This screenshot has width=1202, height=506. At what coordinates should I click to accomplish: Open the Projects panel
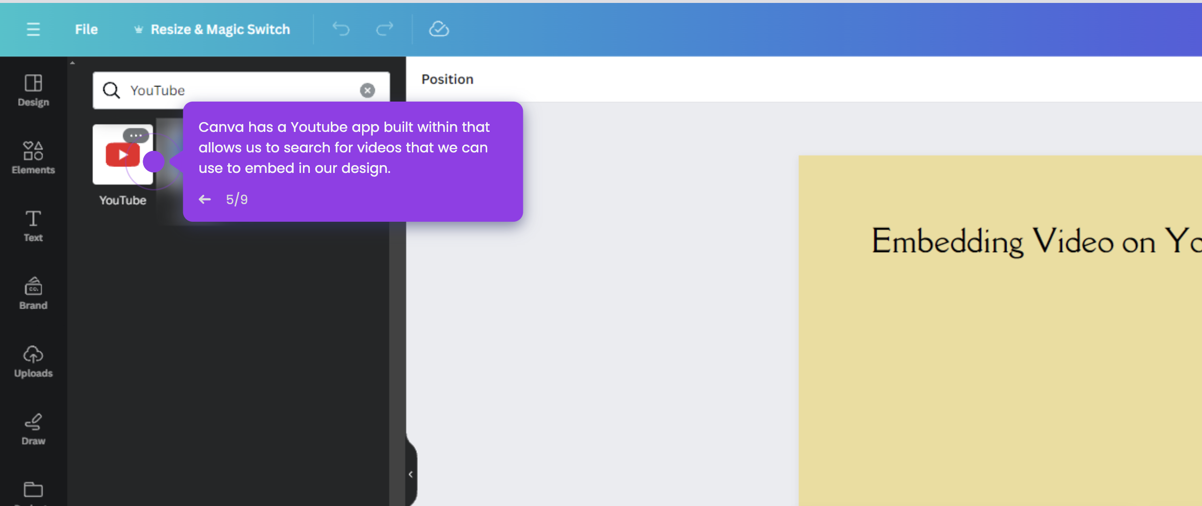coord(33,491)
